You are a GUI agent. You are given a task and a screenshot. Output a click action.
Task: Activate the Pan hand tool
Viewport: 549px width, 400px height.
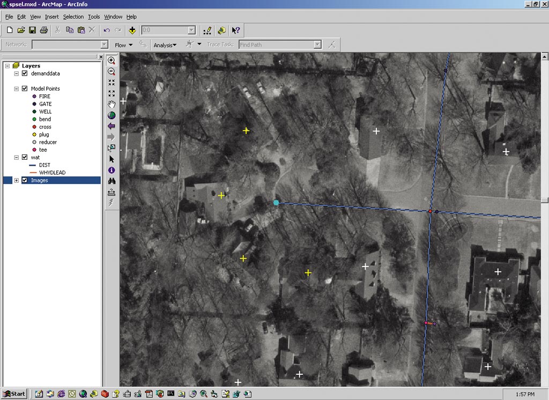112,104
